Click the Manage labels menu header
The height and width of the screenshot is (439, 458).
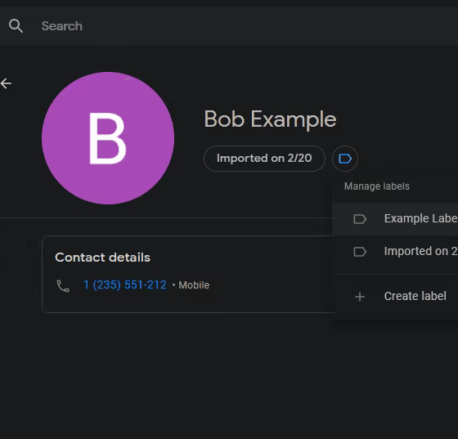pos(377,186)
